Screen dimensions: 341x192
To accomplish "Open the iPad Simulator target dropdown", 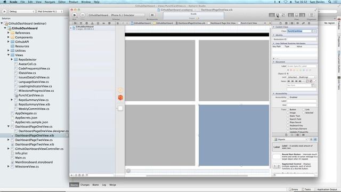I will tap(50, 11).
